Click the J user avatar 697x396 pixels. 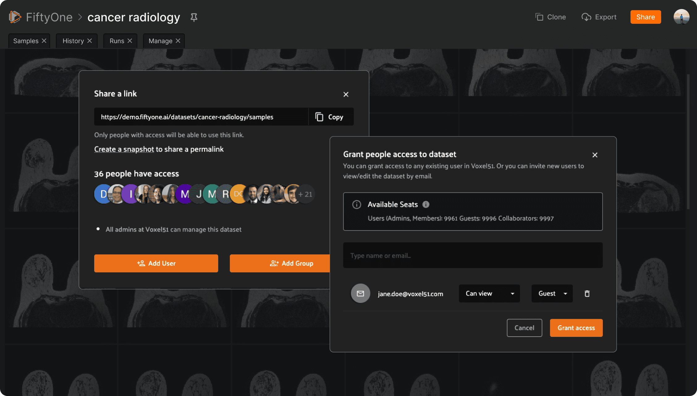[x=199, y=194]
